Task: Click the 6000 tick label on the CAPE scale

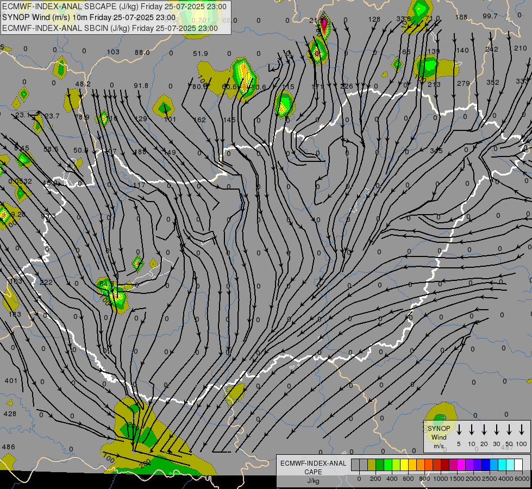Action: (523, 479)
